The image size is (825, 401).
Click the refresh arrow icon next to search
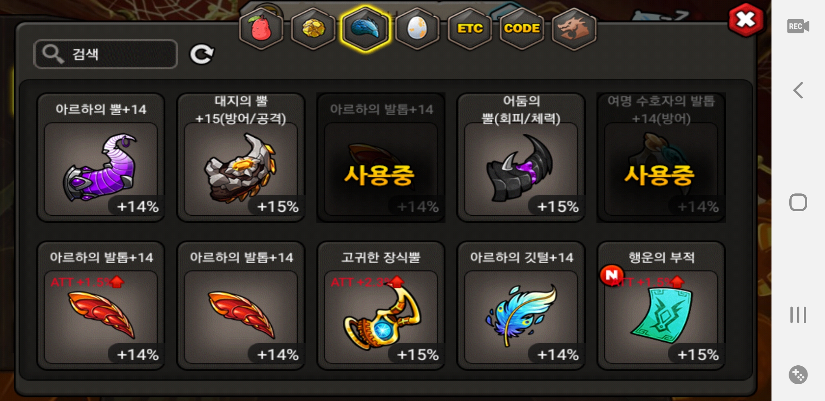202,54
